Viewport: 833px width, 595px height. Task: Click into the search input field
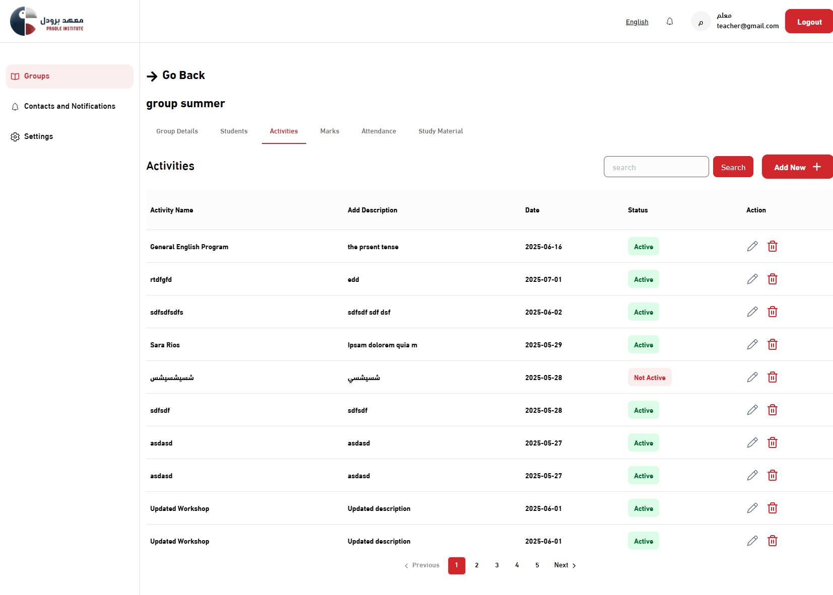(x=656, y=167)
